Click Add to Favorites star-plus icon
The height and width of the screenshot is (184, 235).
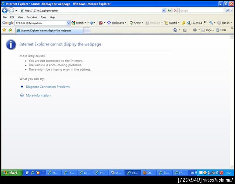(10, 30)
